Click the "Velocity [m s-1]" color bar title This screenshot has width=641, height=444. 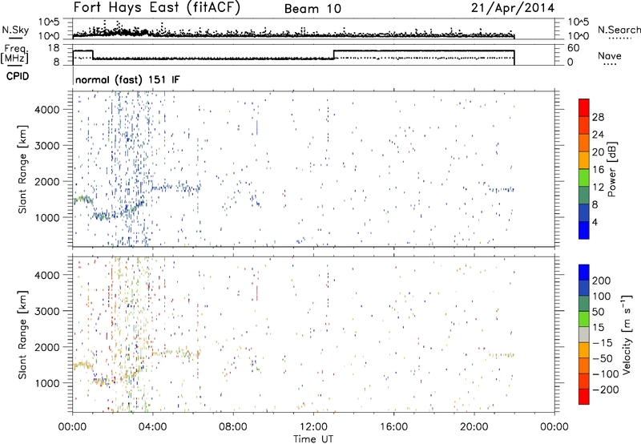(x=627, y=334)
